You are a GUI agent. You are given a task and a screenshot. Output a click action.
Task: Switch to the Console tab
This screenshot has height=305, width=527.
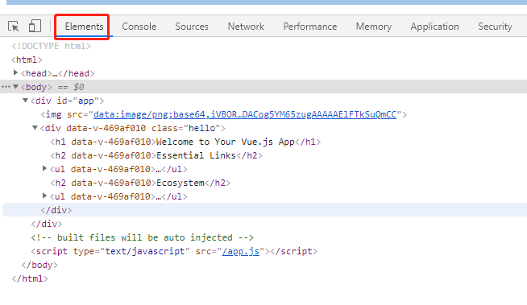tap(139, 27)
